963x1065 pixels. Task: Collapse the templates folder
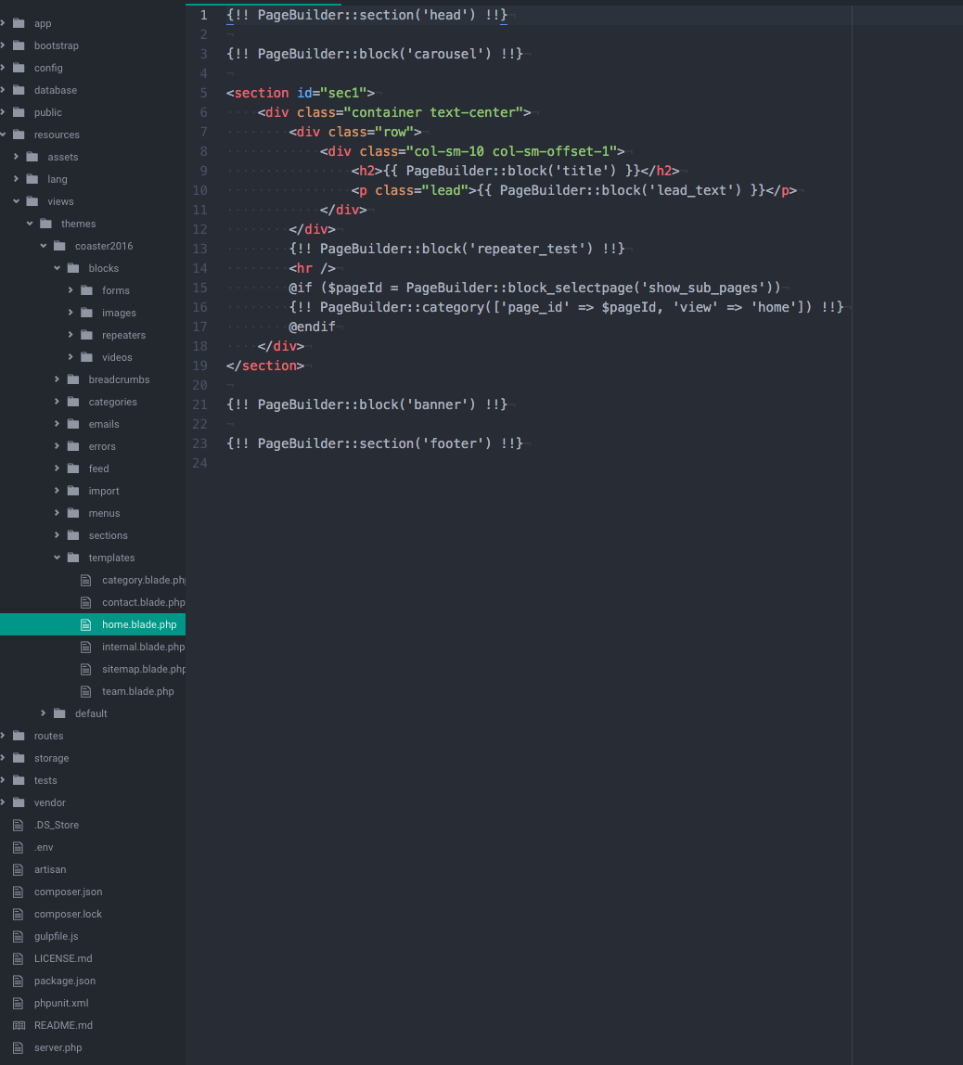(x=57, y=558)
